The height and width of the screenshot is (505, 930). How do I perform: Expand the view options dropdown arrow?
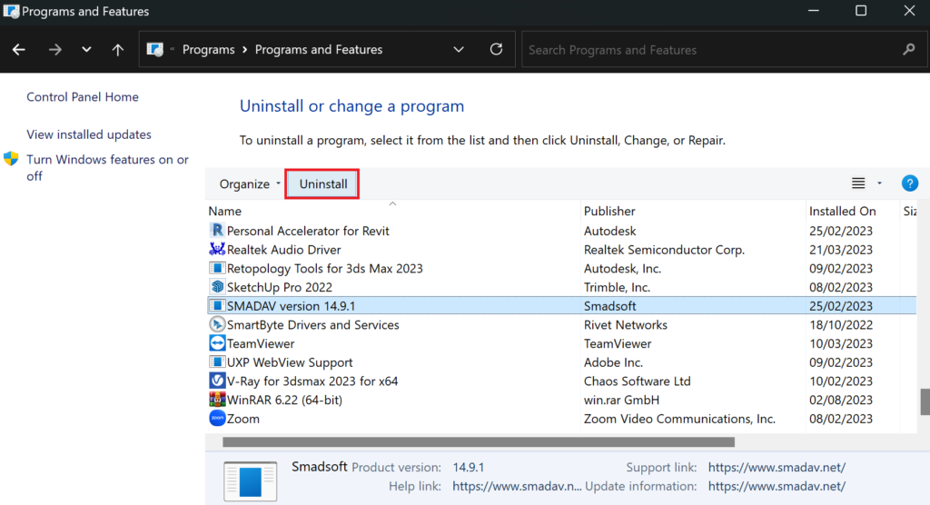879,183
